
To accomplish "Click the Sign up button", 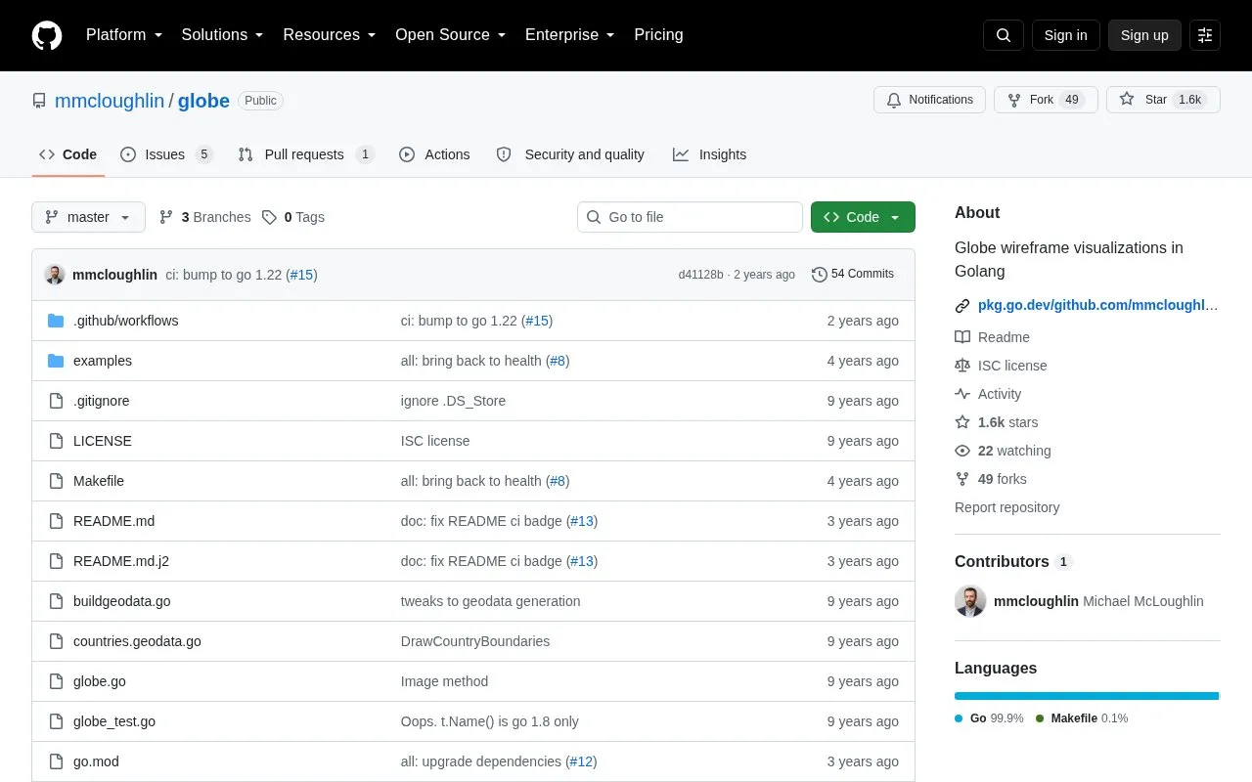I will coord(1144,35).
